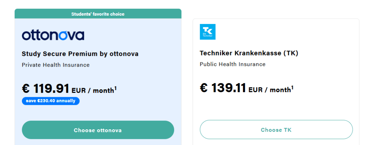
Task: Select Techniker Krankenkasse (TK) title
Action: pos(249,53)
